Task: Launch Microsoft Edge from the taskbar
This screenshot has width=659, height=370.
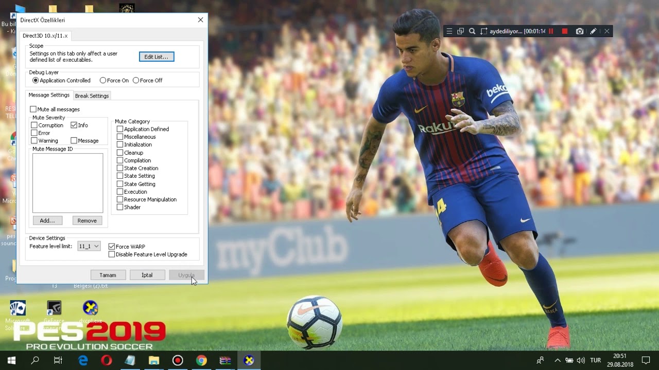Action: [x=83, y=360]
